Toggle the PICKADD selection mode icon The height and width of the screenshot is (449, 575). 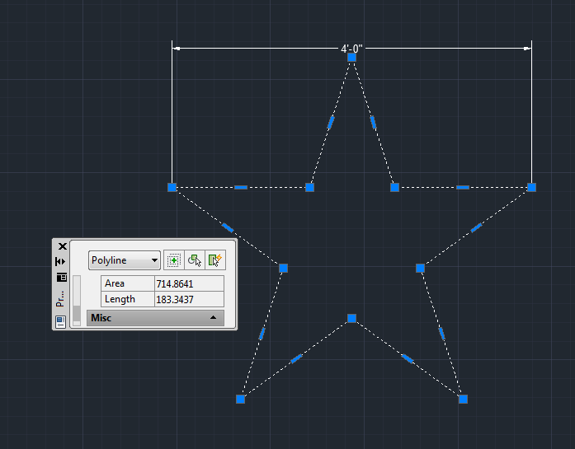pos(173,260)
